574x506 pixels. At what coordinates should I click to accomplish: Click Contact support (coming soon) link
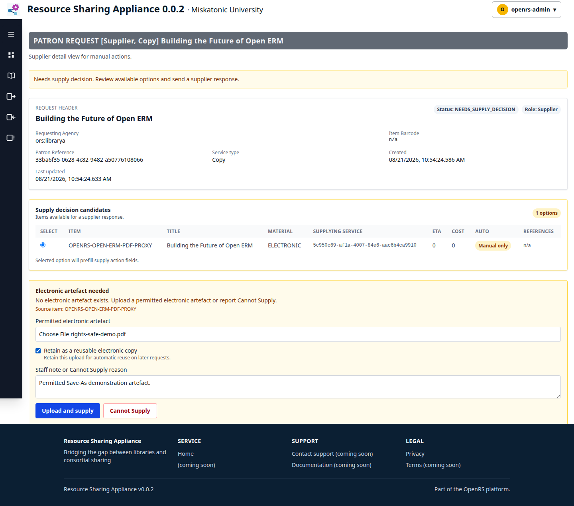coord(332,454)
